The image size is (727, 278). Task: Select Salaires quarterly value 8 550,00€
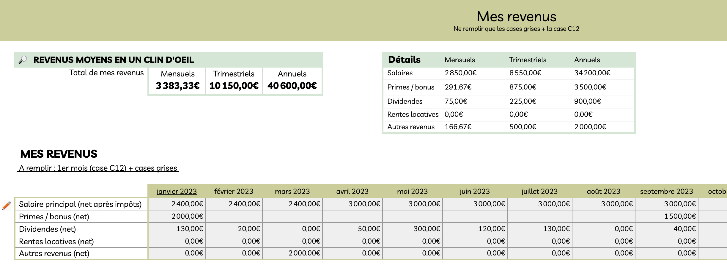[525, 73]
